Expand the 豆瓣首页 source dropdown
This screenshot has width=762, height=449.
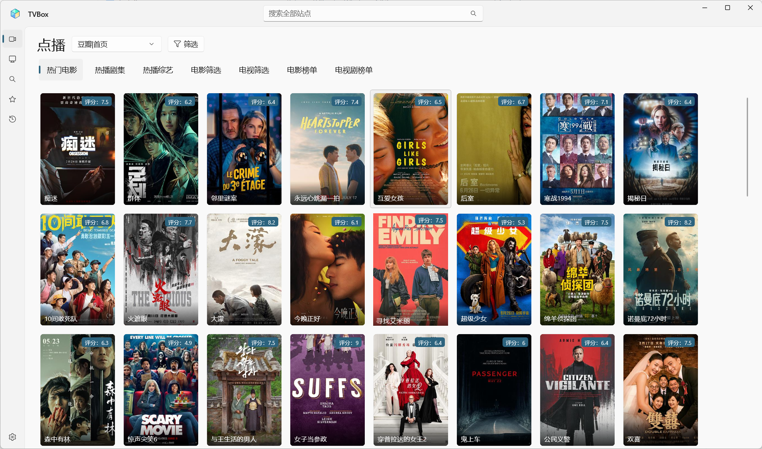click(117, 44)
